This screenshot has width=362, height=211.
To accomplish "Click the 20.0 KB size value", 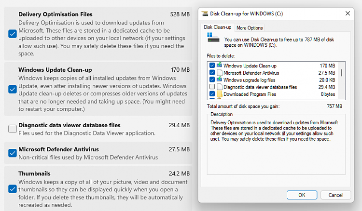I will click(x=327, y=80).
